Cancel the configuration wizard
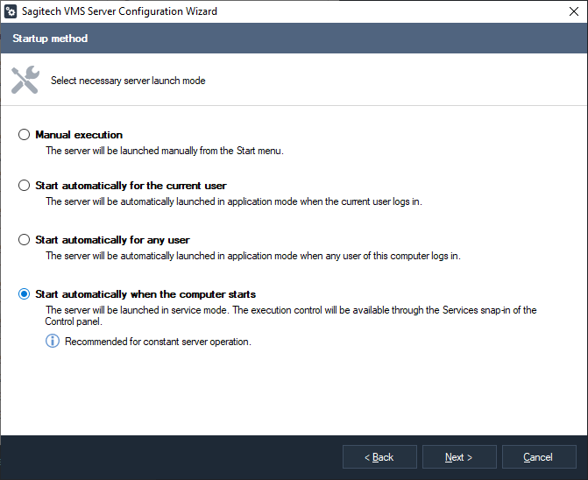This screenshot has width=588, height=480. point(538,457)
